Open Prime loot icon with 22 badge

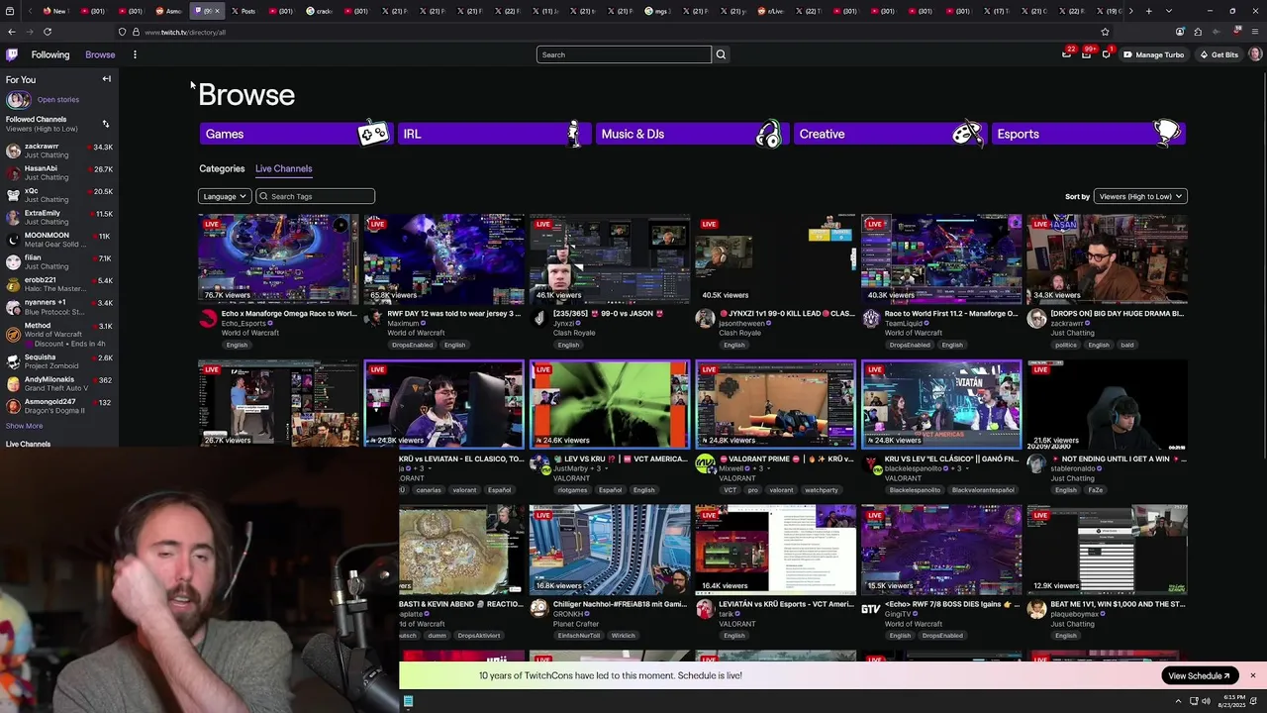coord(1067,54)
